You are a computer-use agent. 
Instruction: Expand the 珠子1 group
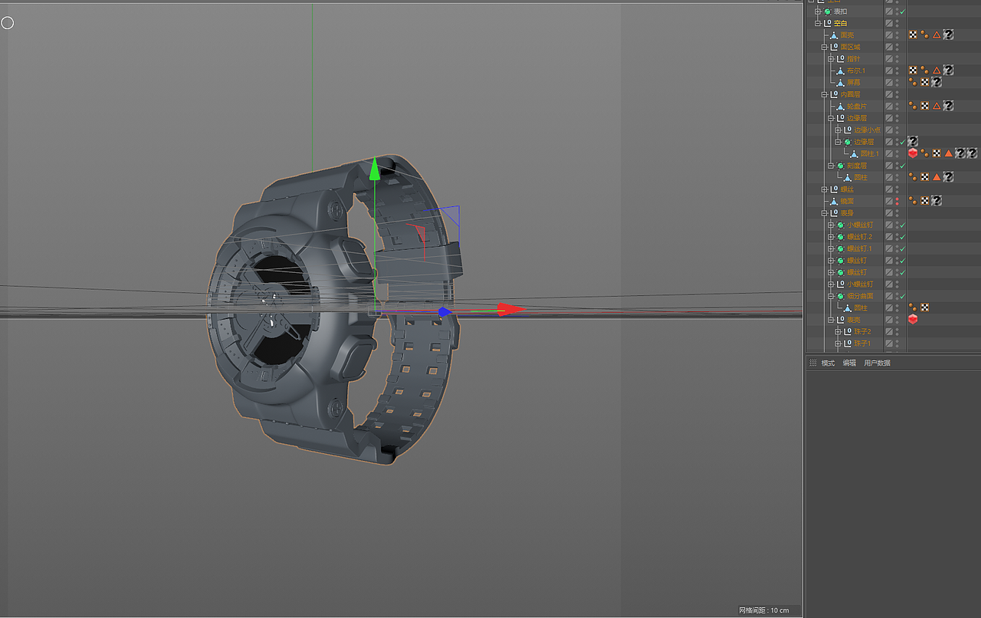[x=838, y=344]
